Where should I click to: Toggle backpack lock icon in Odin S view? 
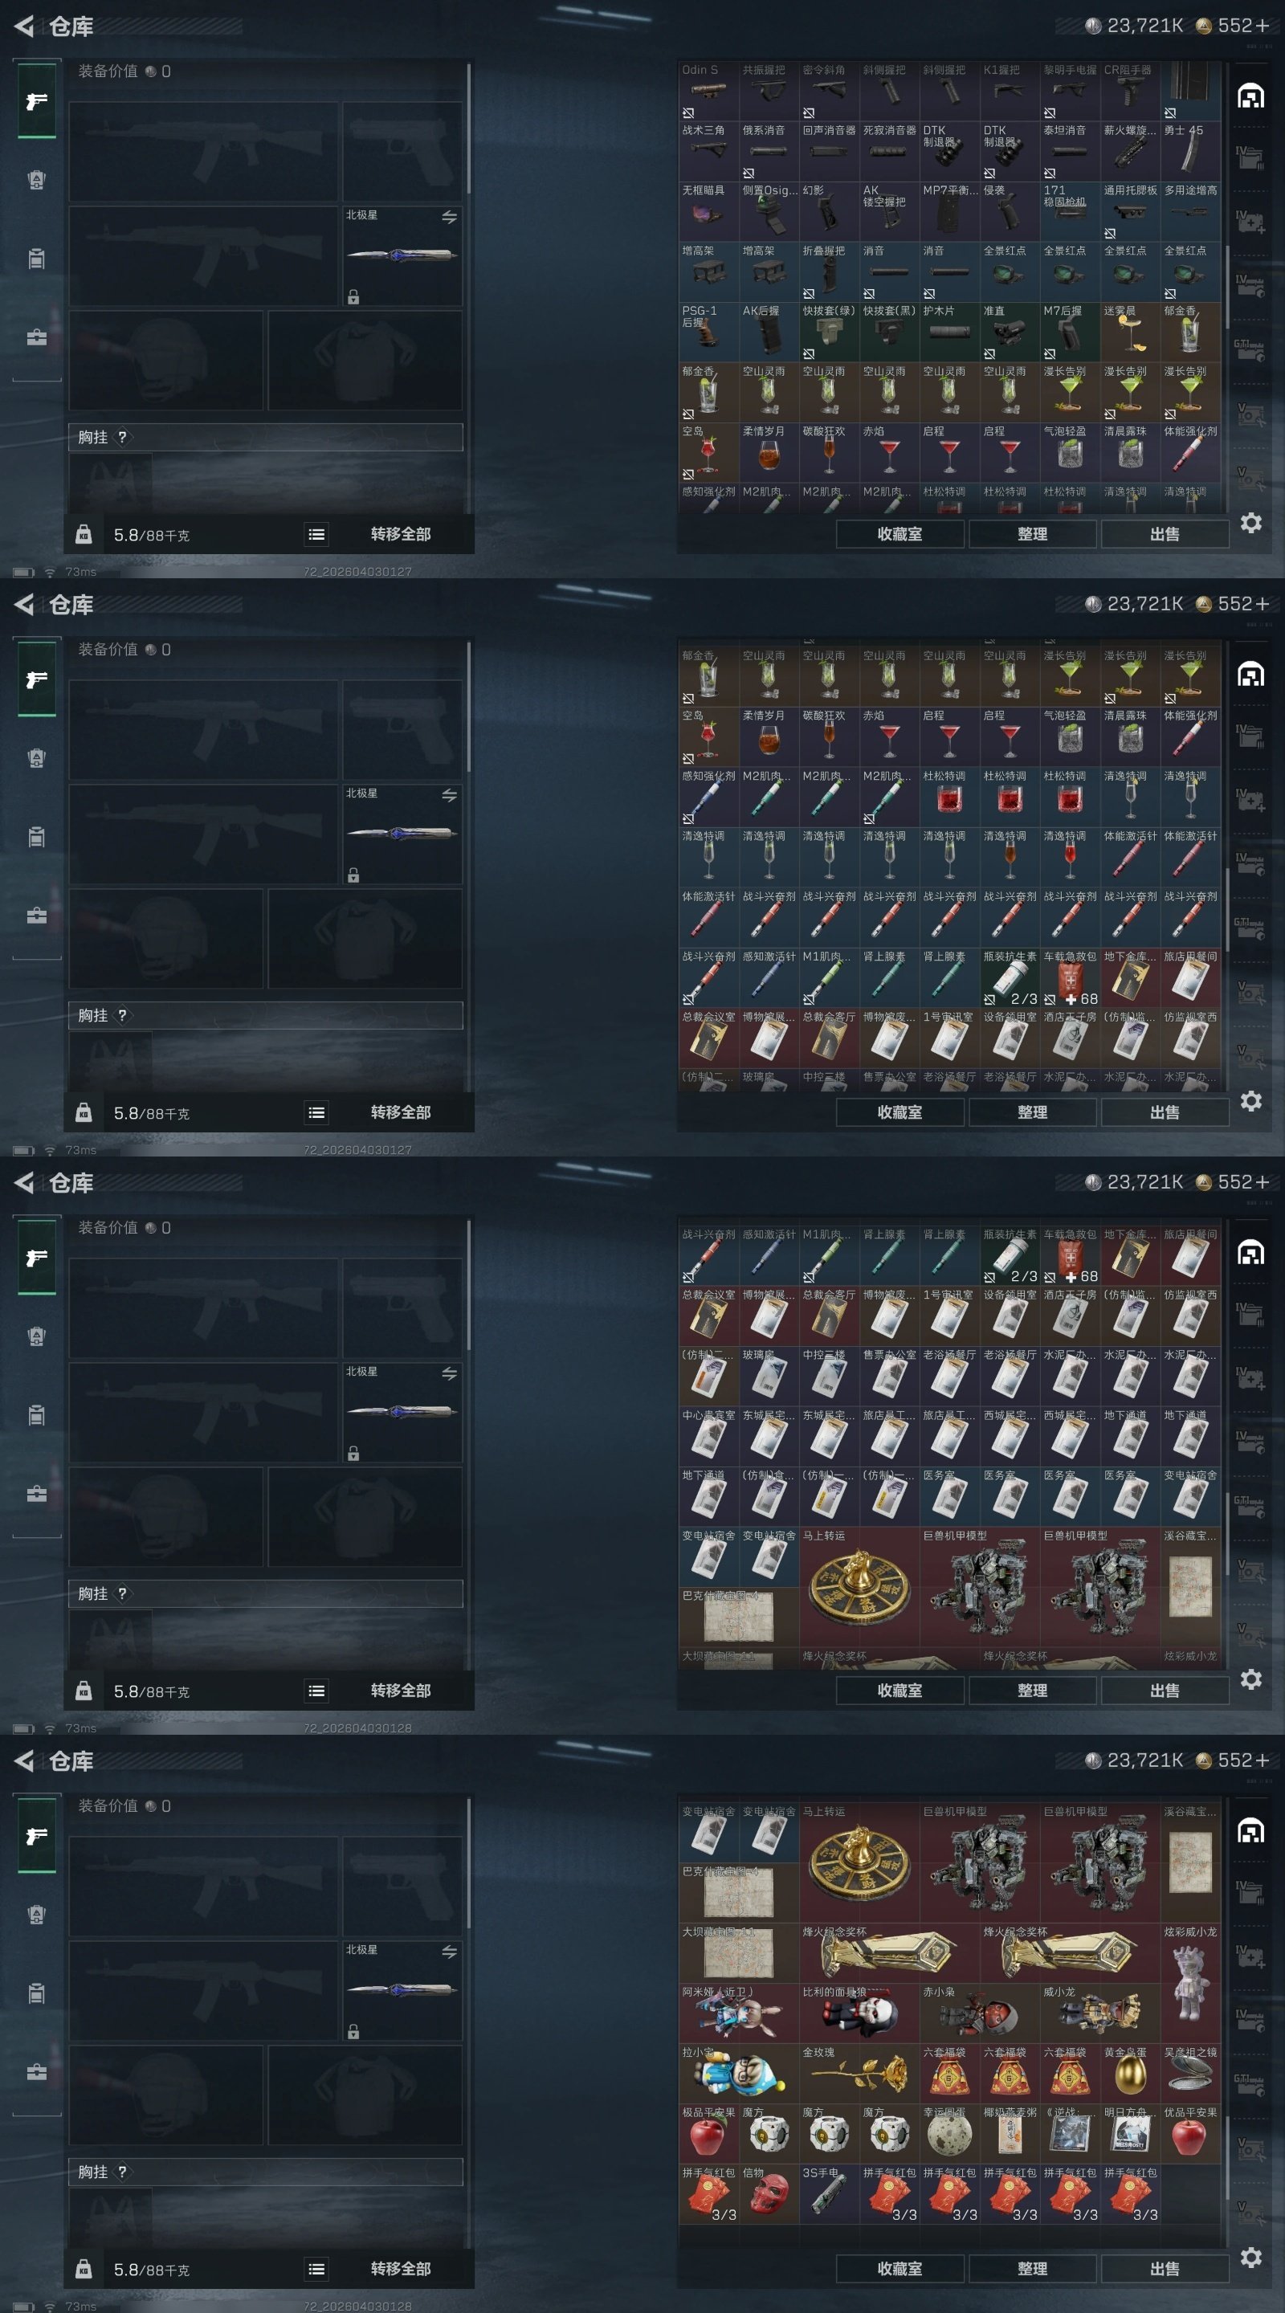point(84,534)
